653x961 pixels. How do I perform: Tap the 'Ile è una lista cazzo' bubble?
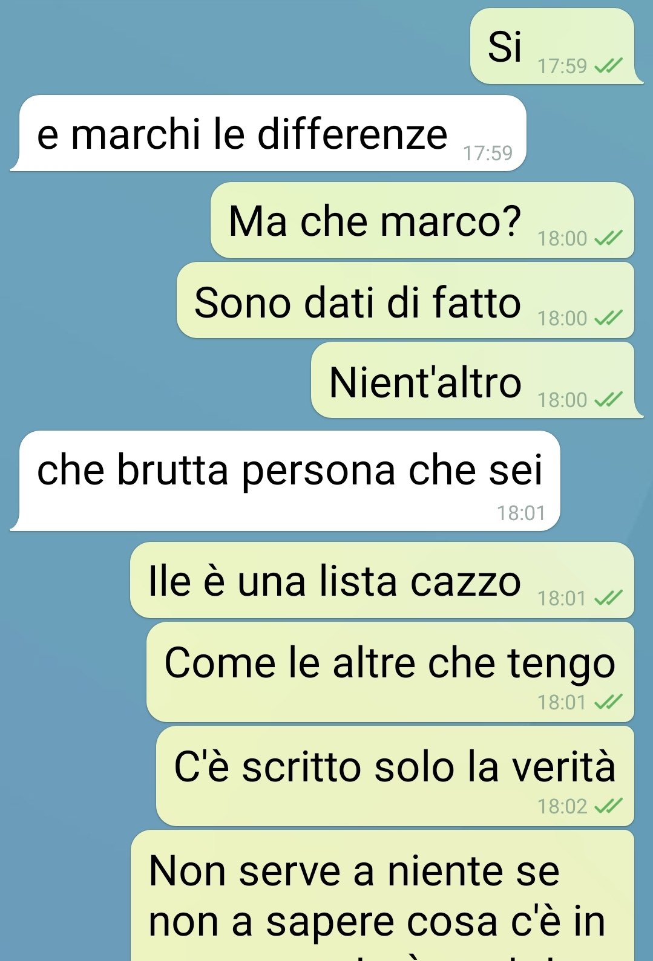382,580
